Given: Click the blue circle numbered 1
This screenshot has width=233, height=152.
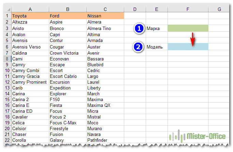Looking at the screenshot, I should 138,29.
